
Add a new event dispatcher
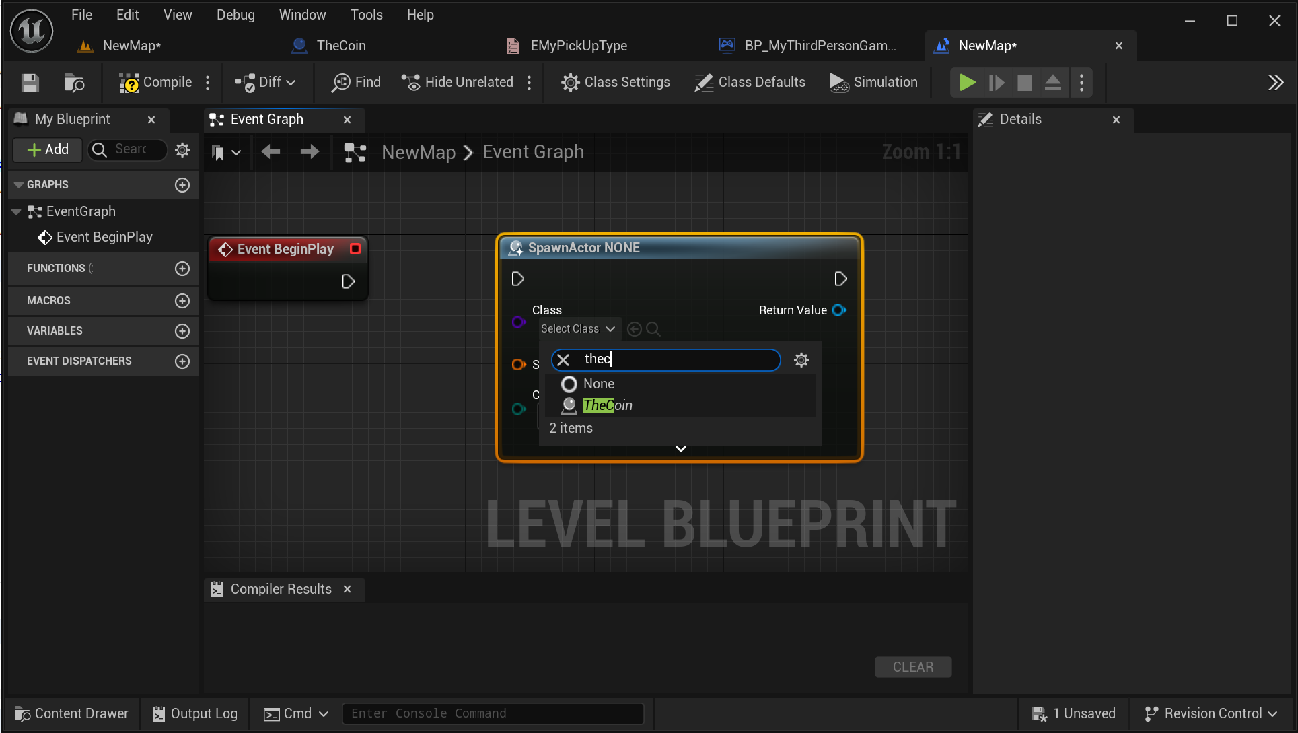point(182,361)
